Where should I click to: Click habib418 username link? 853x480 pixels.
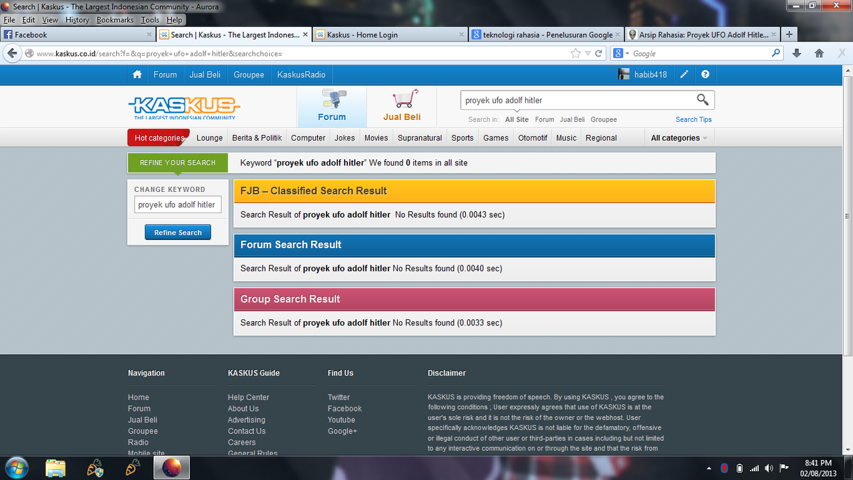[650, 75]
